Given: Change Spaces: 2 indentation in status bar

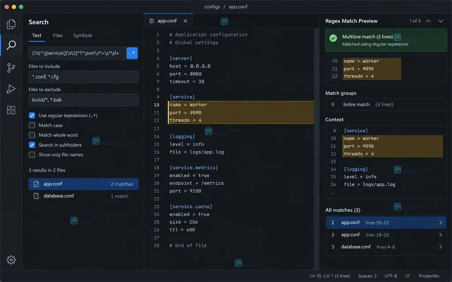Looking at the screenshot, I should [x=367, y=276].
